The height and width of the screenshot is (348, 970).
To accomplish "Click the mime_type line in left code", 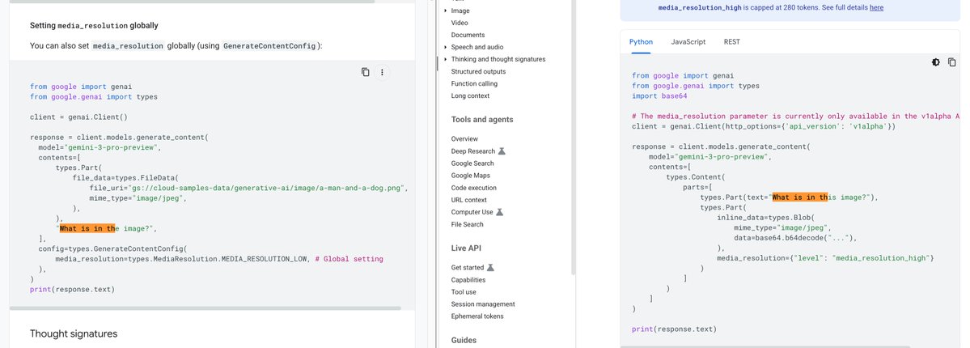I will tap(138, 199).
